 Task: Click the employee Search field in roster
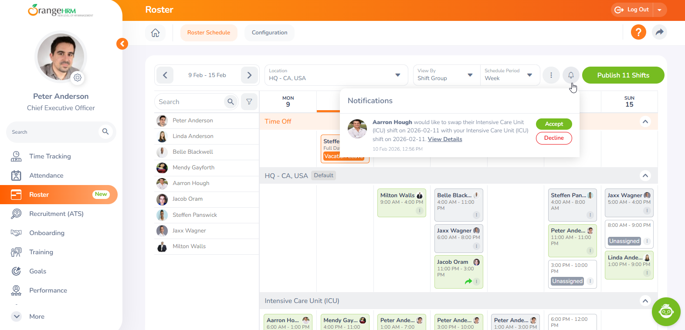[190, 102]
